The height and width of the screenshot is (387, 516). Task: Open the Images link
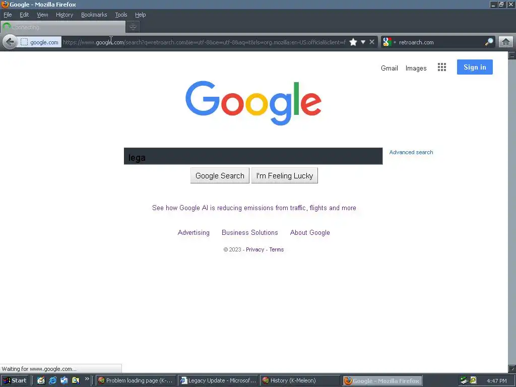tap(416, 68)
